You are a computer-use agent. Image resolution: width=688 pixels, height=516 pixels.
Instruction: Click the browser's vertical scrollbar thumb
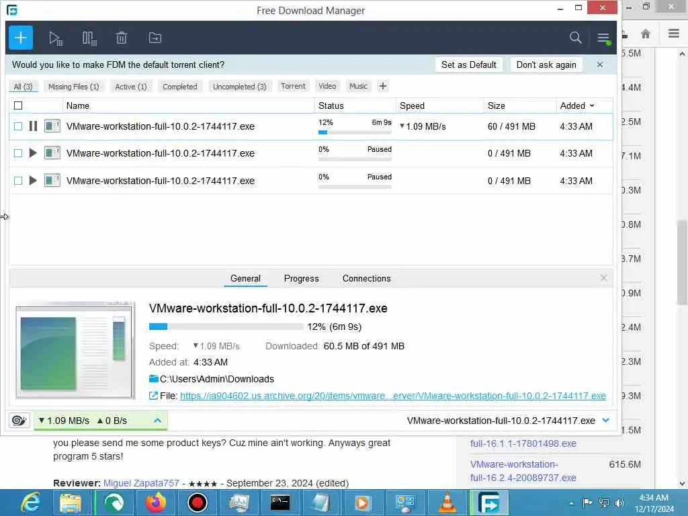(x=682, y=263)
